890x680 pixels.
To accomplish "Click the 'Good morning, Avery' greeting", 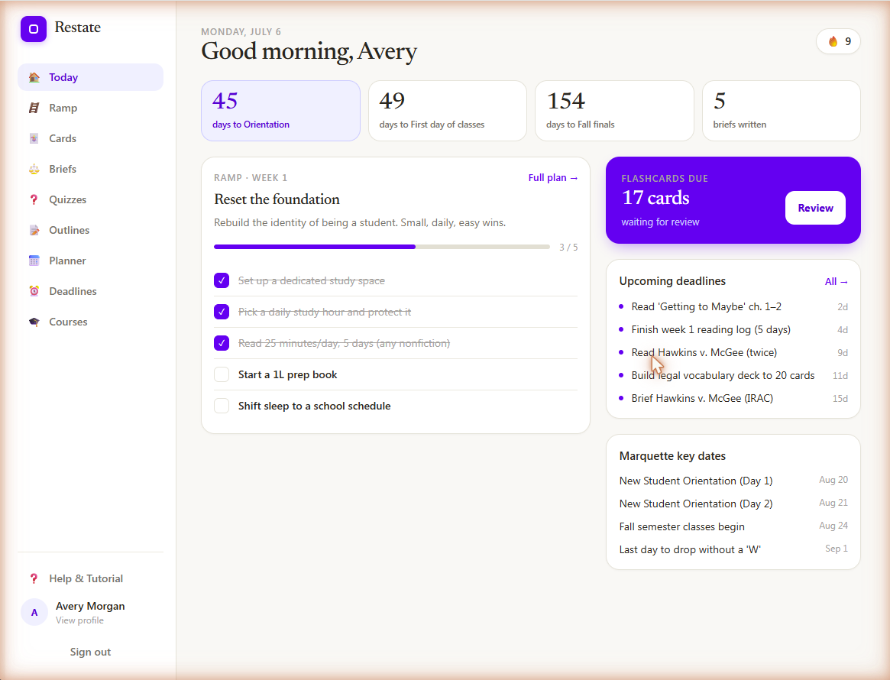I will pos(309,52).
